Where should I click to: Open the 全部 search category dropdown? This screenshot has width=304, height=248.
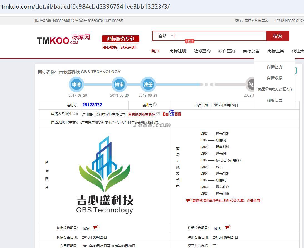pos(165,36)
